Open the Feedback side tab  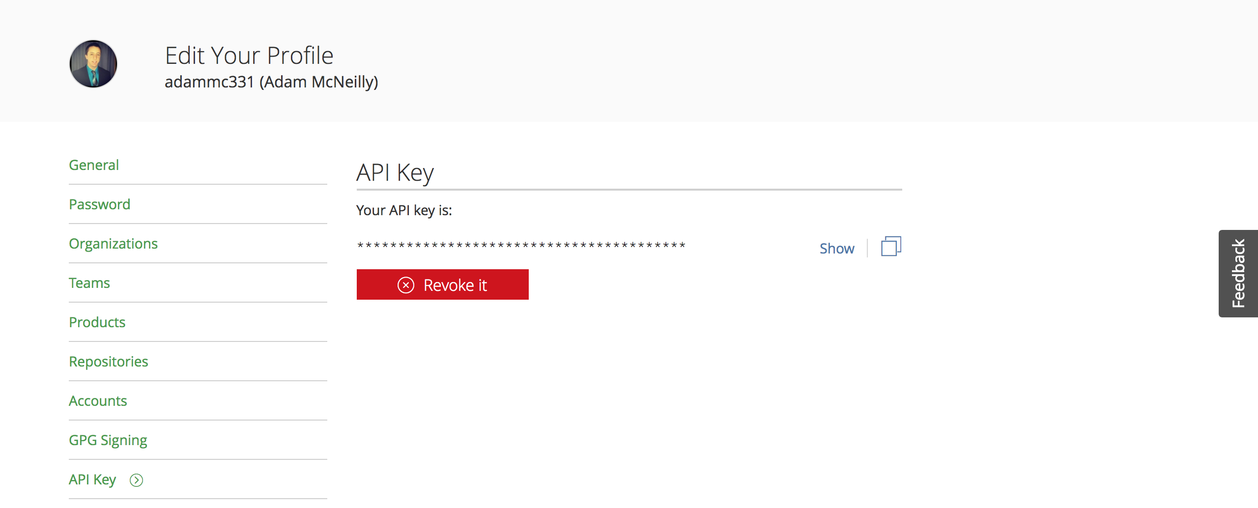click(1238, 273)
